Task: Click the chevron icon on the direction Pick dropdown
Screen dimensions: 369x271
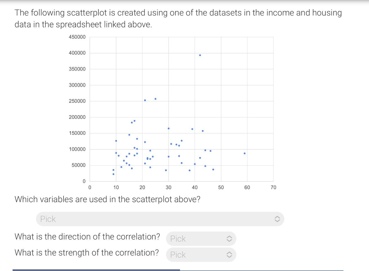Action: click(x=229, y=239)
